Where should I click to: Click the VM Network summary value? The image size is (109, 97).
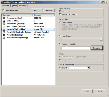39,35
